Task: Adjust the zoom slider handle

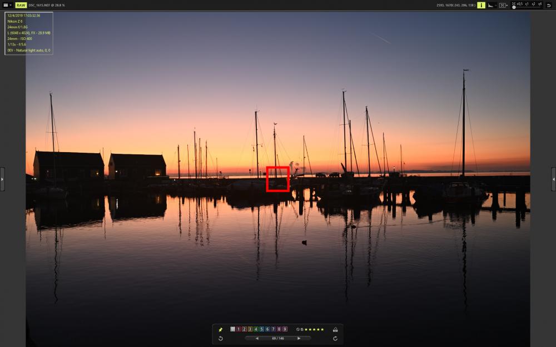Action: click(514, 7)
